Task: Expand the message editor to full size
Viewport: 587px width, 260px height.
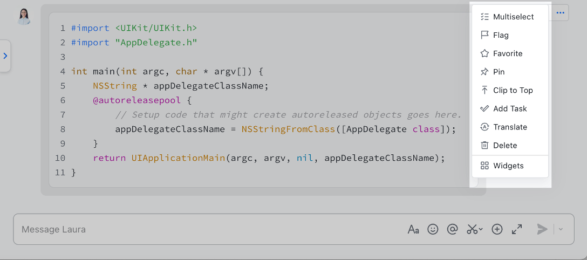Action: 517,229
